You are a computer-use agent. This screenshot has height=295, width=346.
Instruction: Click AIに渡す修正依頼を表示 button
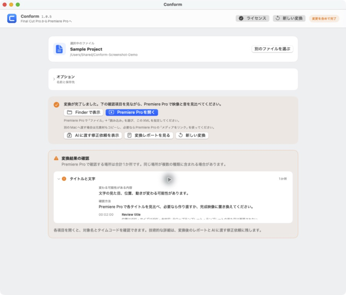[93, 135]
